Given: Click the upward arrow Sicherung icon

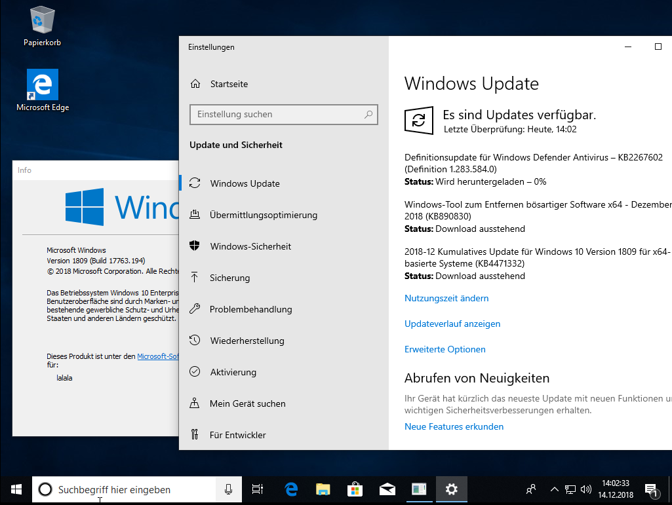Looking at the screenshot, I should [195, 277].
